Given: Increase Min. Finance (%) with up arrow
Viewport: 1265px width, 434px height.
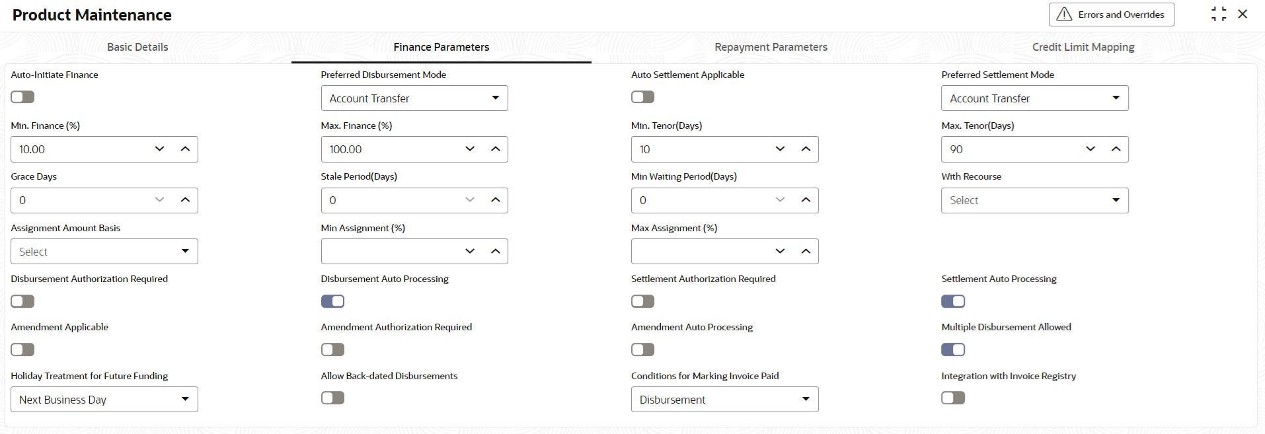Looking at the screenshot, I should point(185,149).
